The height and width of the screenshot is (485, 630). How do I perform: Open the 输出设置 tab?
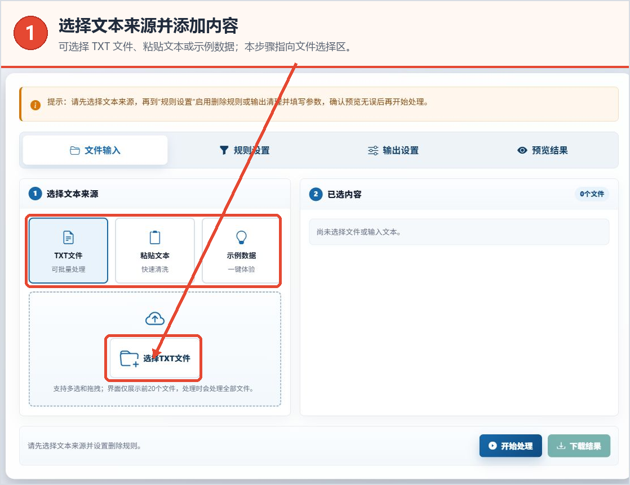393,150
